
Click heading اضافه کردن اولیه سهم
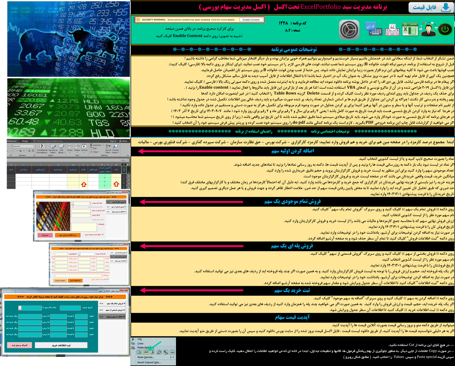[293, 151]
